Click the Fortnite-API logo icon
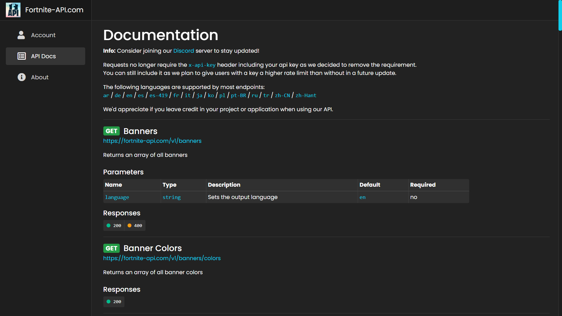This screenshot has height=316, width=562. 13,10
